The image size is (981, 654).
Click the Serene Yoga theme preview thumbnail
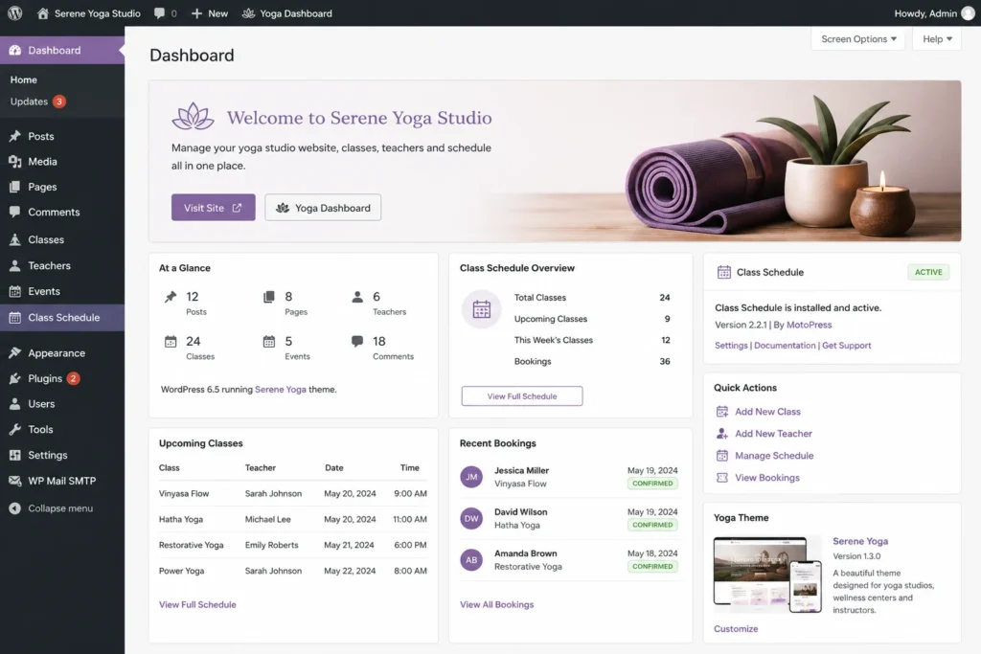(767, 574)
